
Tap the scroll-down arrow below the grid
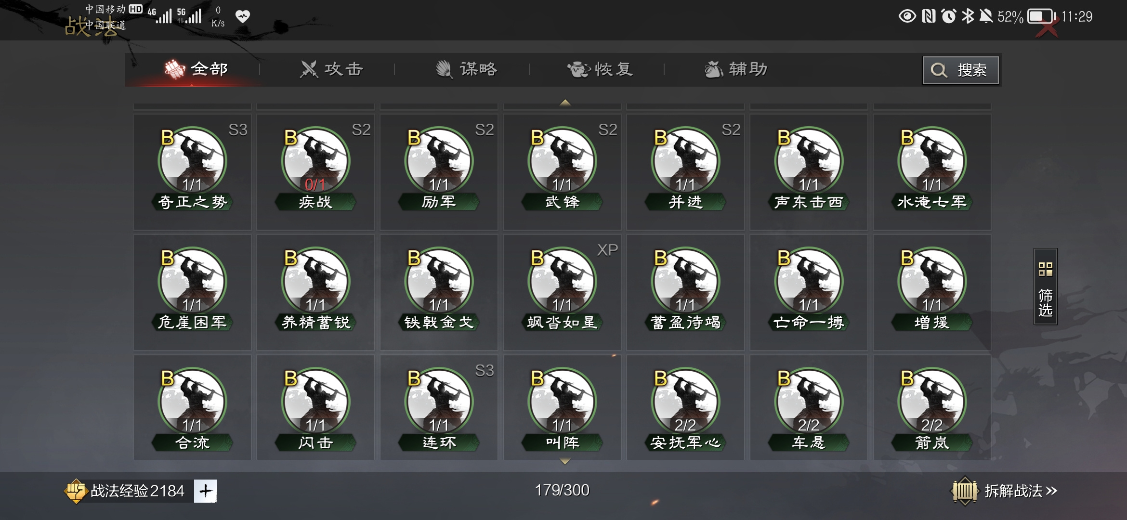pyautogui.click(x=565, y=461)
